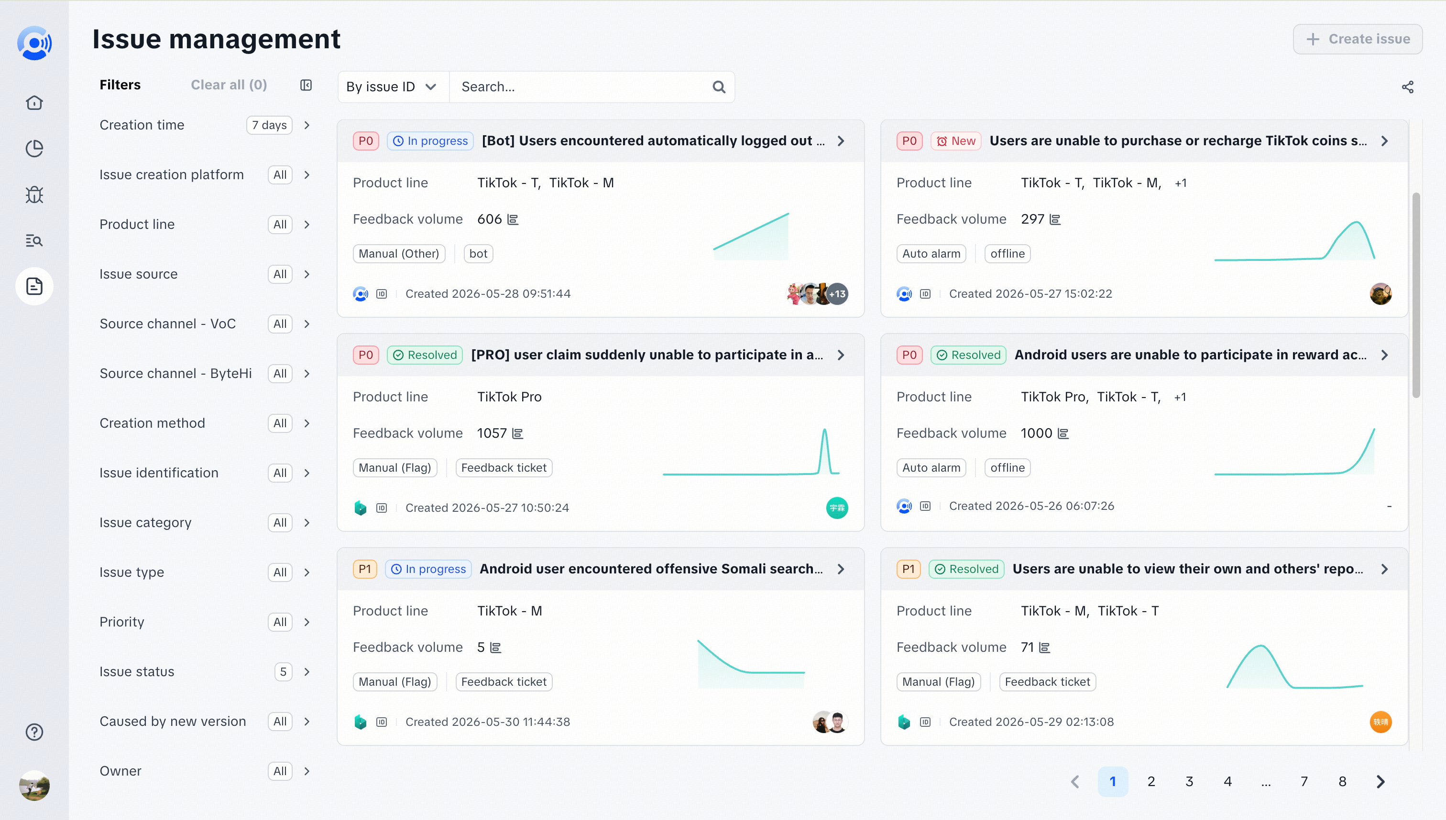Viewport: 1446px width, 820px height.
Task: Select the Issue management document sidebar icon
Action: tap(34, 286)
